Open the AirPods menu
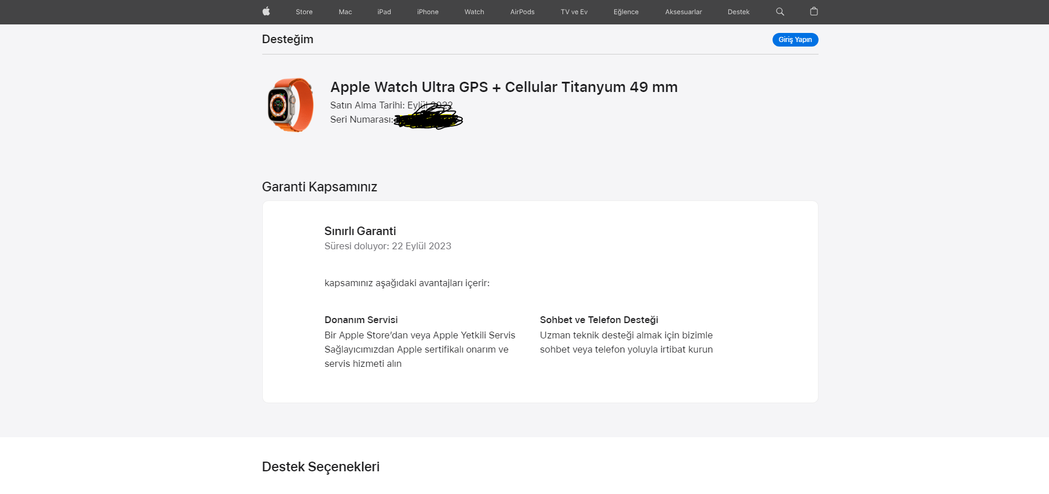The image size is (1049, 494). (x=522, y=12)
